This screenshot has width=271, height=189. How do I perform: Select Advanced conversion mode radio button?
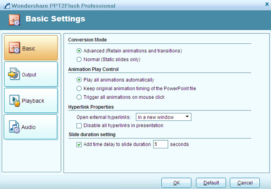click(79, 51)
